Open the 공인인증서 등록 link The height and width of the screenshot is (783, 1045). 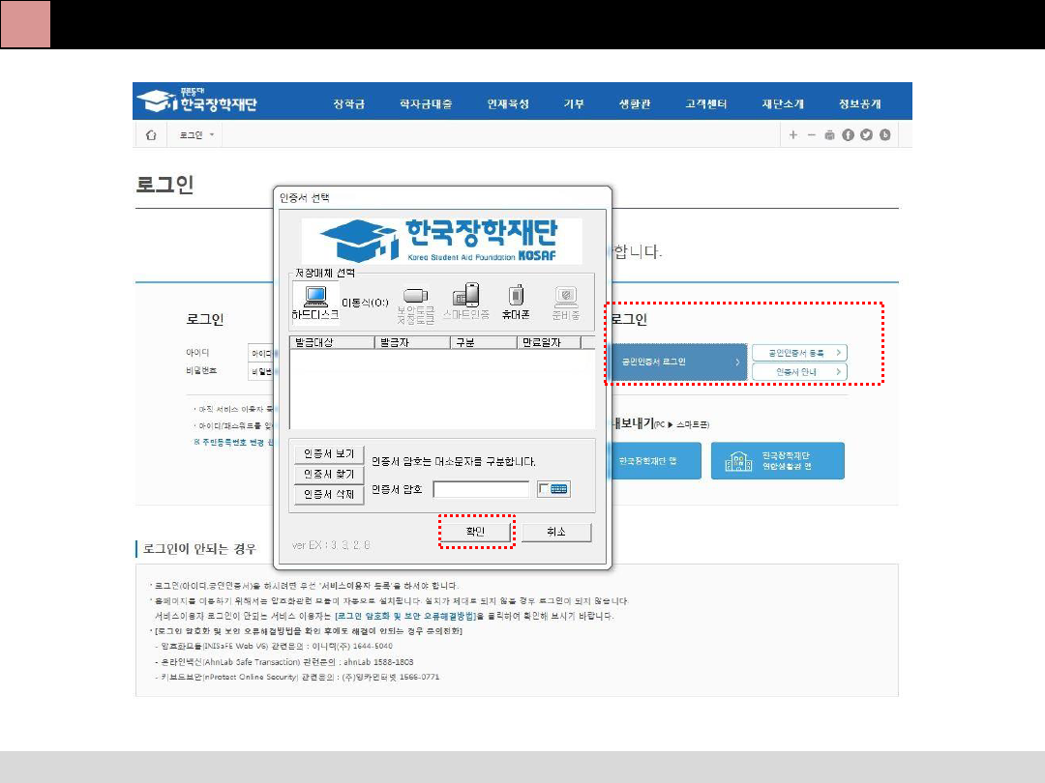[x=800, y=353]
